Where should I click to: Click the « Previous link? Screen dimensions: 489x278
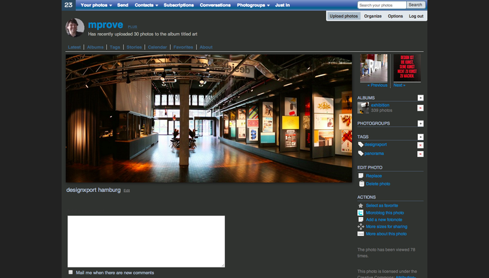click(x=377, y=85)
